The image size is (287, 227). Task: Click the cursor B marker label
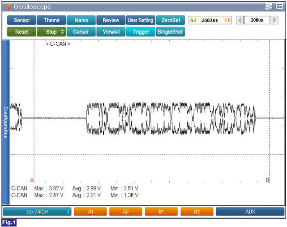[x=267, y=180]
